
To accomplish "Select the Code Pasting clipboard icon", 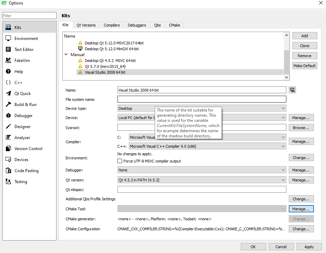I will click(x=8, y=170).
